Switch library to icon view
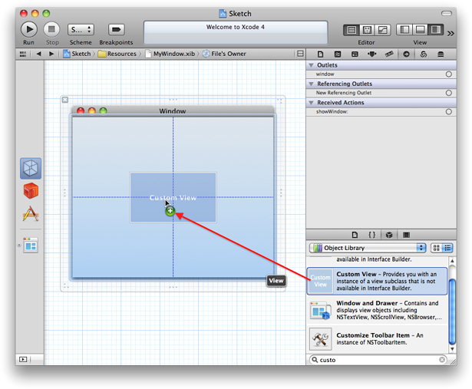 point(437,248)
